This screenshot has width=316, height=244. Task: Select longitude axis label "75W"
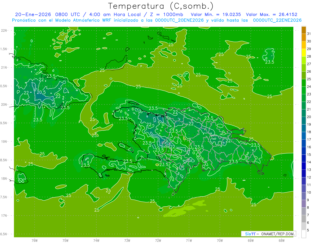click(x=65, y=240)
